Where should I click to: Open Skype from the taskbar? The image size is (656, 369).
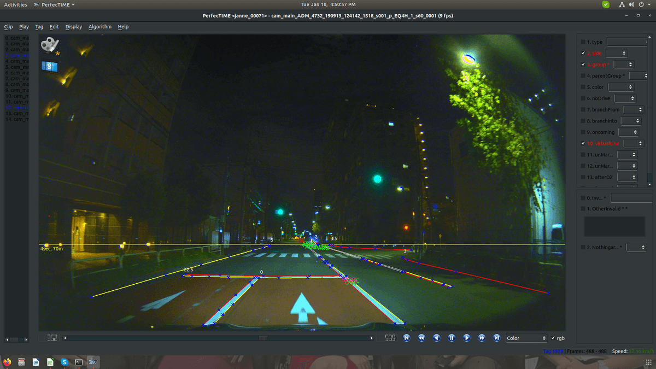click(x=64, y=362)
